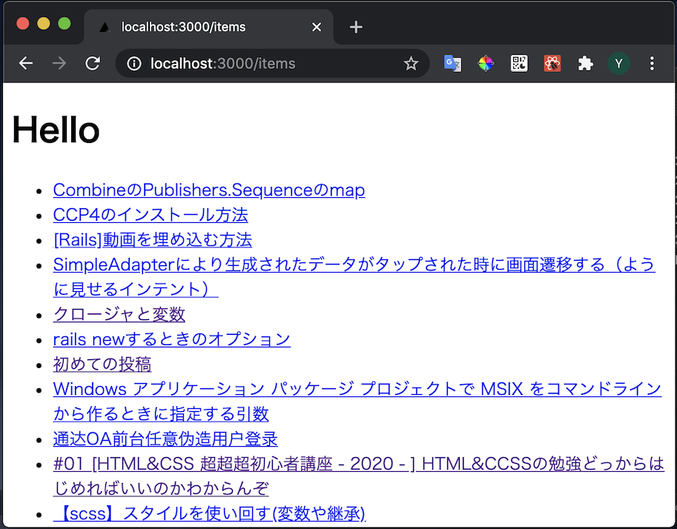
Task: Click the forward navigation arrow
Action: 59,64
